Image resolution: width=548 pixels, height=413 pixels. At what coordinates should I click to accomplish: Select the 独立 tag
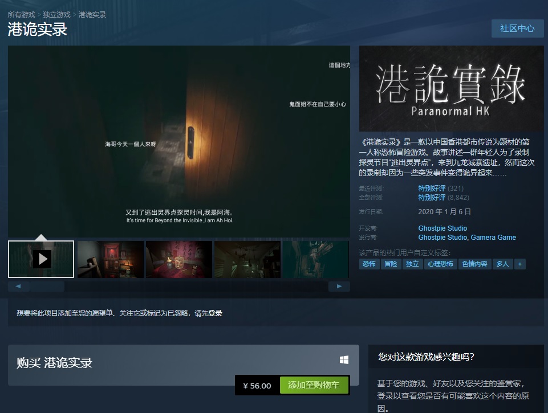(x=412, y=264)
